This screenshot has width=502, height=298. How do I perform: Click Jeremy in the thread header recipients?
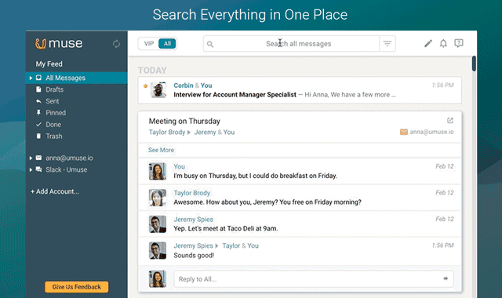tap(205, 133)
